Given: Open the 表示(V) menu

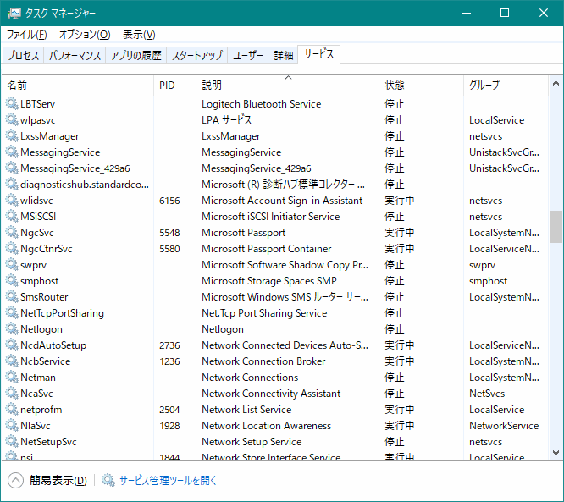Looking at the screenshot, I should point(139,35).
